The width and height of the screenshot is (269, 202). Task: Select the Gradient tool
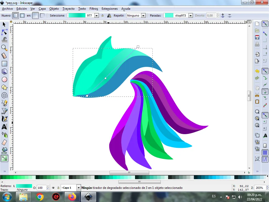4,158
